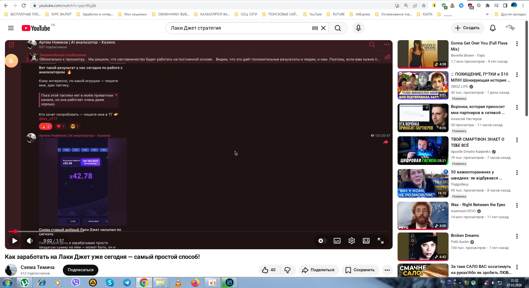Image resolution: width=529 pixels, height=288 pixels.
Task: Open Firefox from the taskbar
Action: click(x=195, y=283)
